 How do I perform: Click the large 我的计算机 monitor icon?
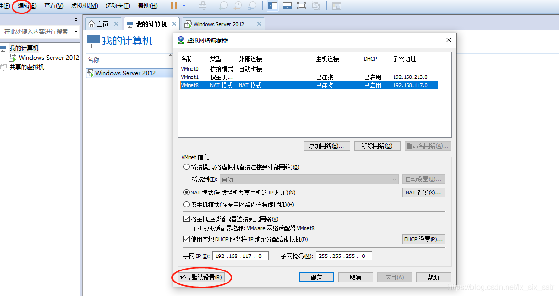pos(93,40)
